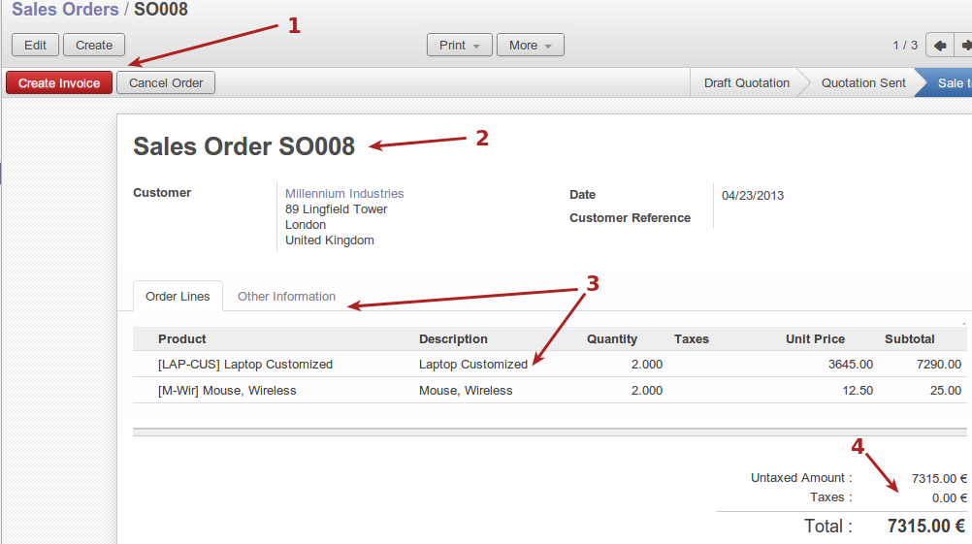
Task: Go to the previous record arrow
Action: click(939, 46)
